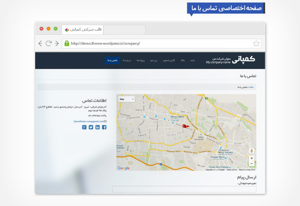Open the Facebook social icon
This screenshot has width=300, height=206.
coord(103,127)
